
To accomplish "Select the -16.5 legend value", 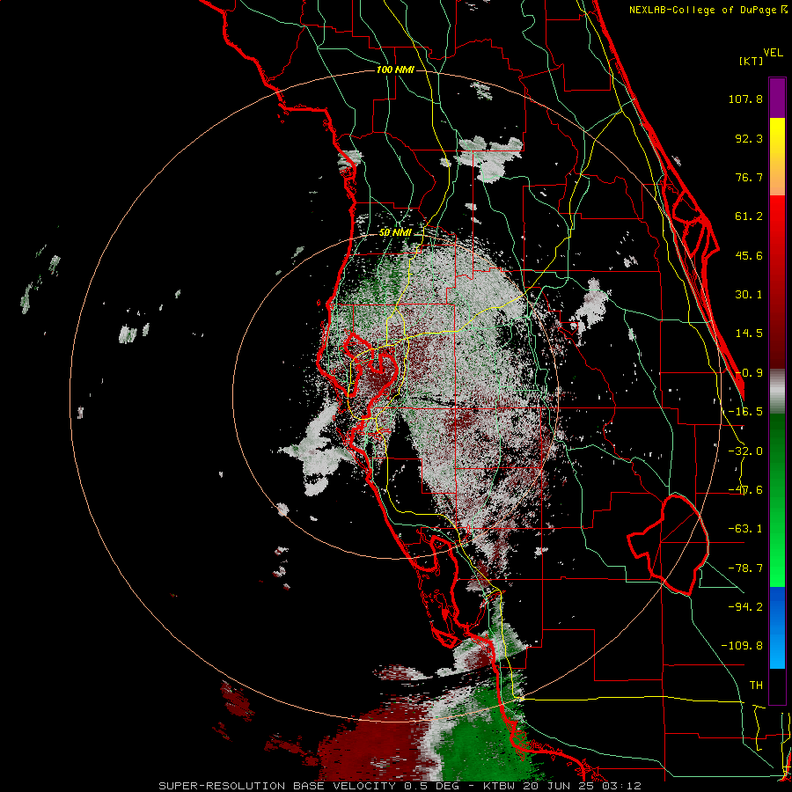I will 745,412.
